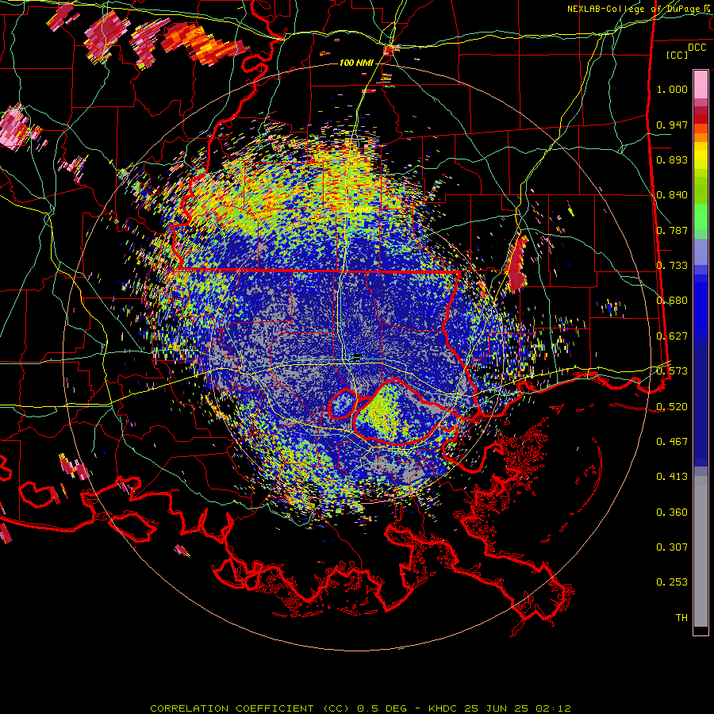Click the [CC] label above the color bar
Screen dimensions: 714x714
(677, 55)
